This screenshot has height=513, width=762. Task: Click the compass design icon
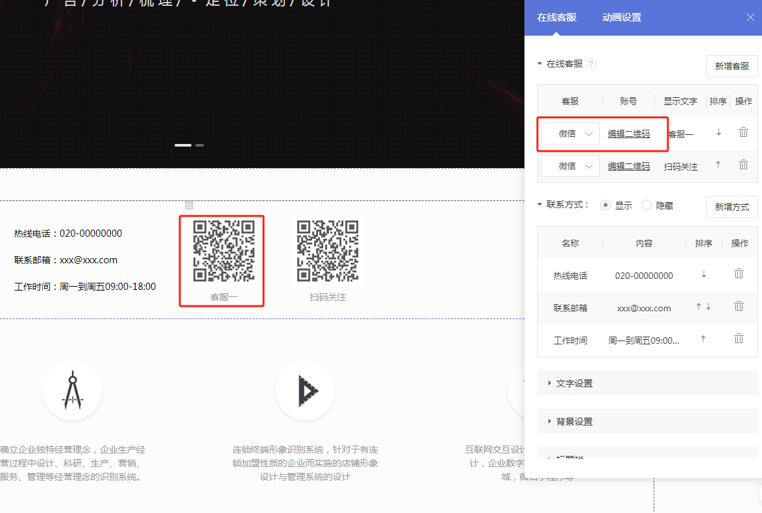point(73,390)
